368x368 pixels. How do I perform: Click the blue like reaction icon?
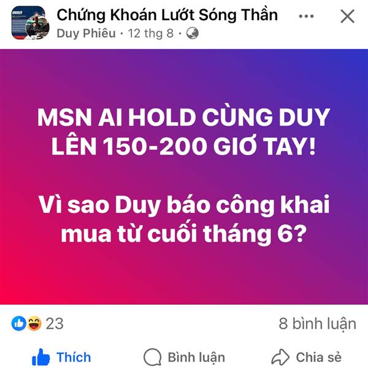coord(19,323)
